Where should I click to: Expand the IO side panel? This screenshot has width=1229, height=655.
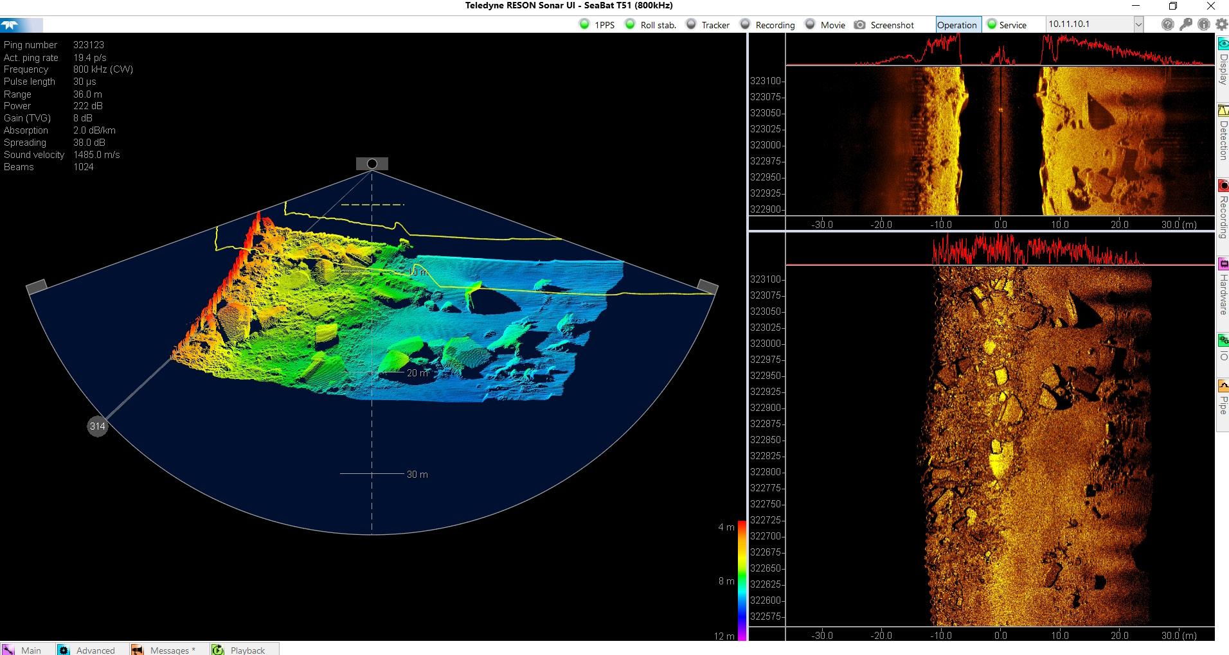tap(1223, 347)
